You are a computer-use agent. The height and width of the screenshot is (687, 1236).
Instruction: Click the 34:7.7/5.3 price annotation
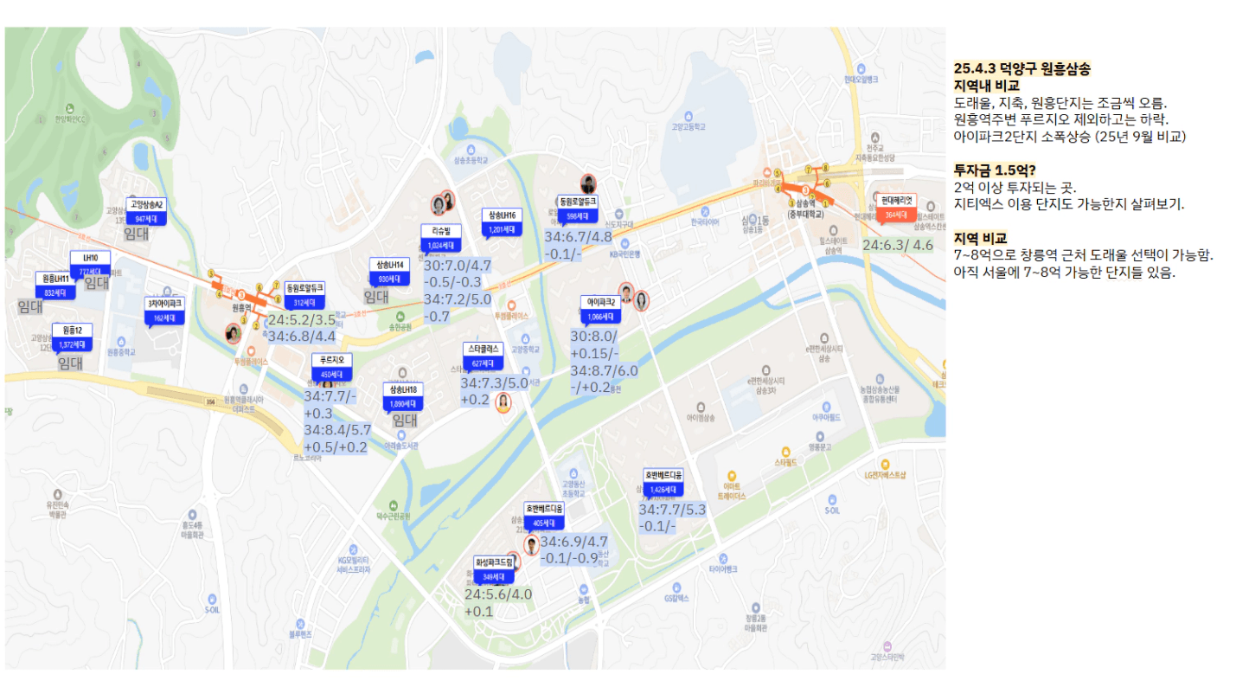(672, 509)
